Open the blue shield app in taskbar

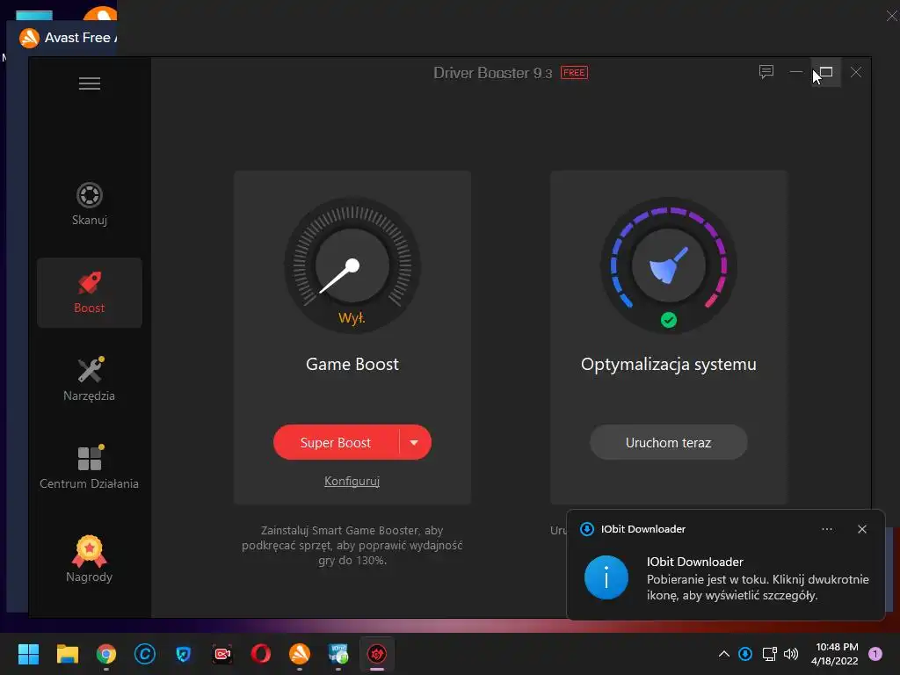tap(184, 654)
